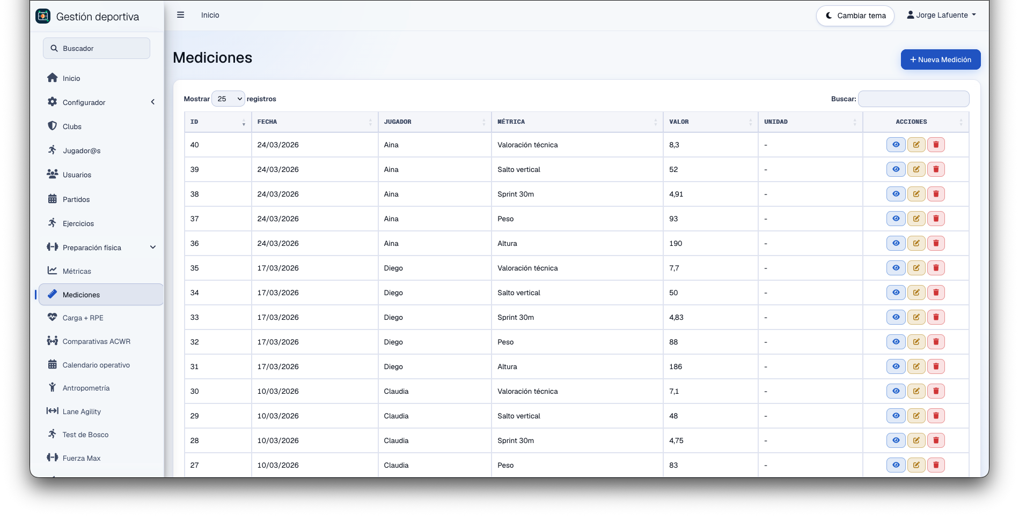The image size is (1019, 517).
Task: Navigate to Jugador@s in sidebar
Action: coord(101,151)
